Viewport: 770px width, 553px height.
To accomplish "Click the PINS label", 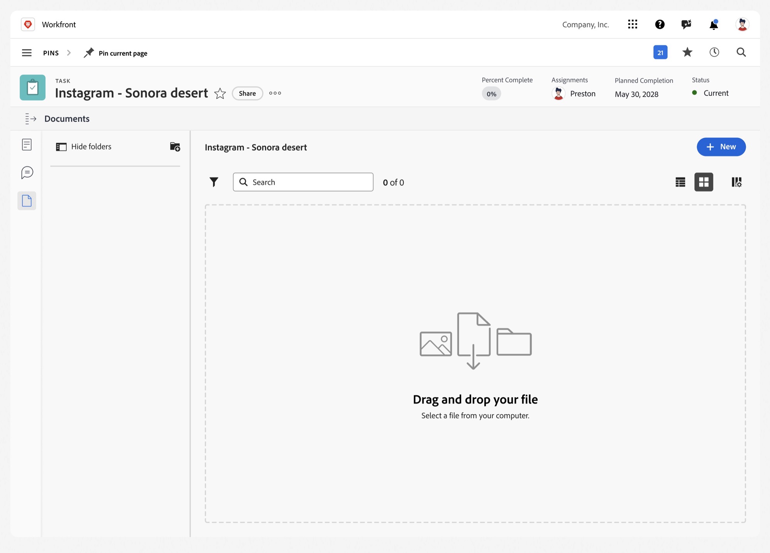I will coord(51,53).
